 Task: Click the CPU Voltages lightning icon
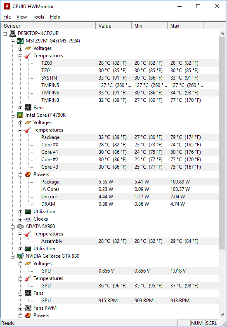28,122
